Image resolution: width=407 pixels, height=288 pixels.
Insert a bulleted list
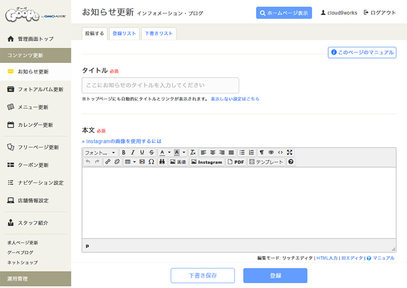point(242,152)
